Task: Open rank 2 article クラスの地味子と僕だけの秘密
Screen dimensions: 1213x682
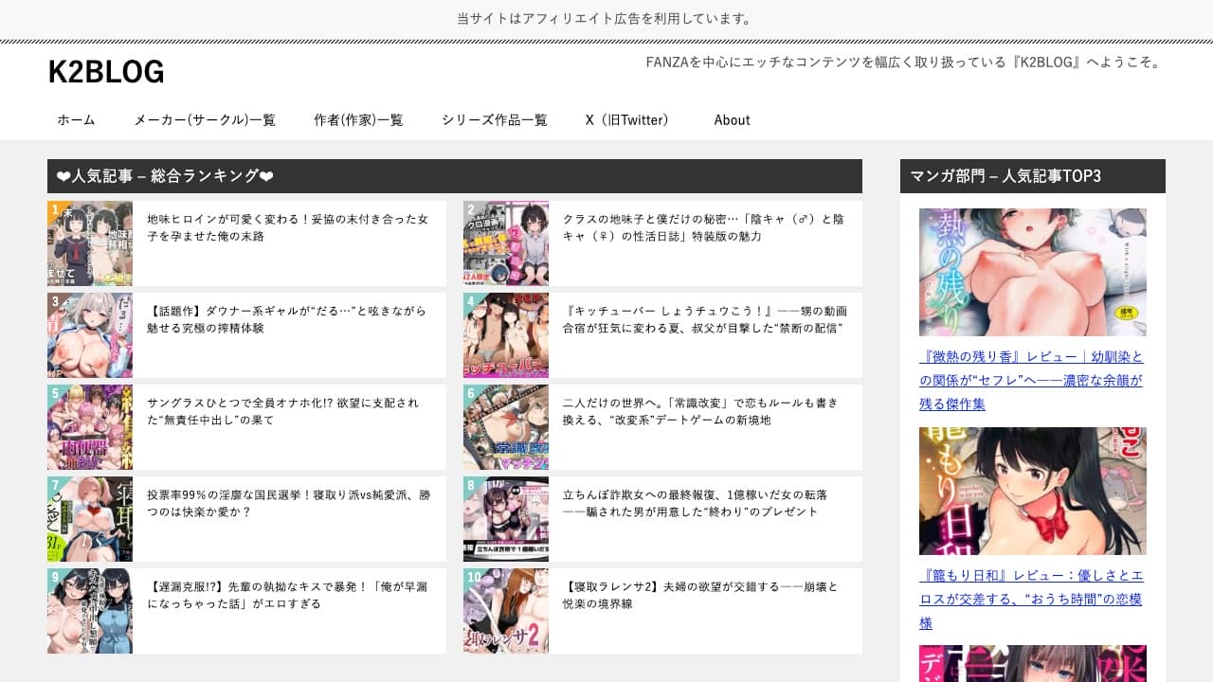Action: pos(703,227)
